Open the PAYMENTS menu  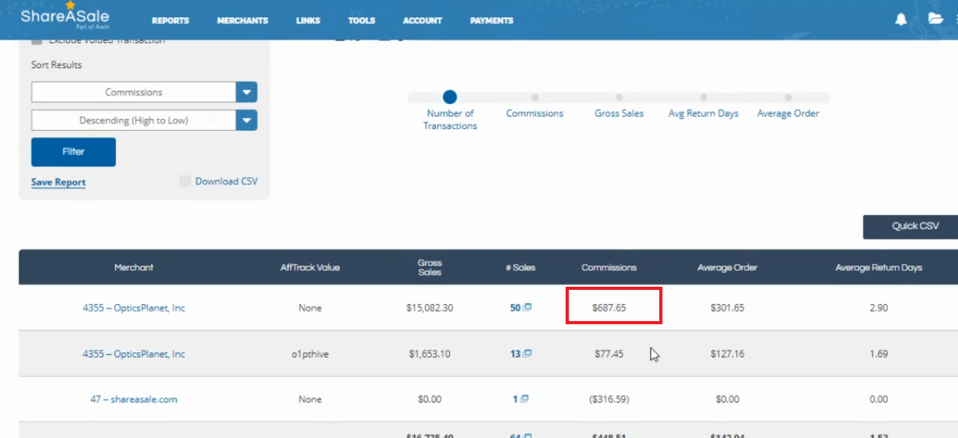coord(492,21)
